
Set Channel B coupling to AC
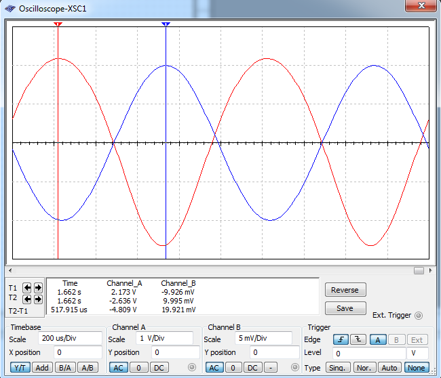[214, 368]
